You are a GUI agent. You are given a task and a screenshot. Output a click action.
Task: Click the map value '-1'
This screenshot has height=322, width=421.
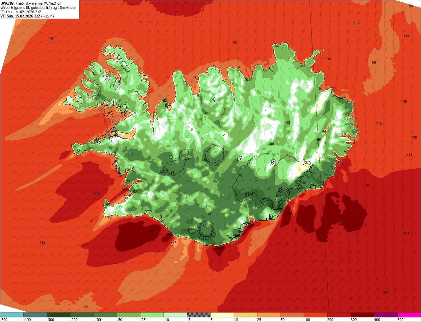click(x=224, y=135)
